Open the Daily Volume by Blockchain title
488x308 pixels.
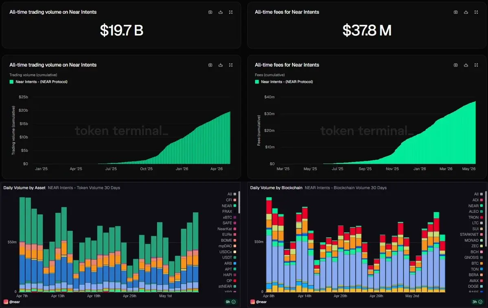(x=276, y=188)
